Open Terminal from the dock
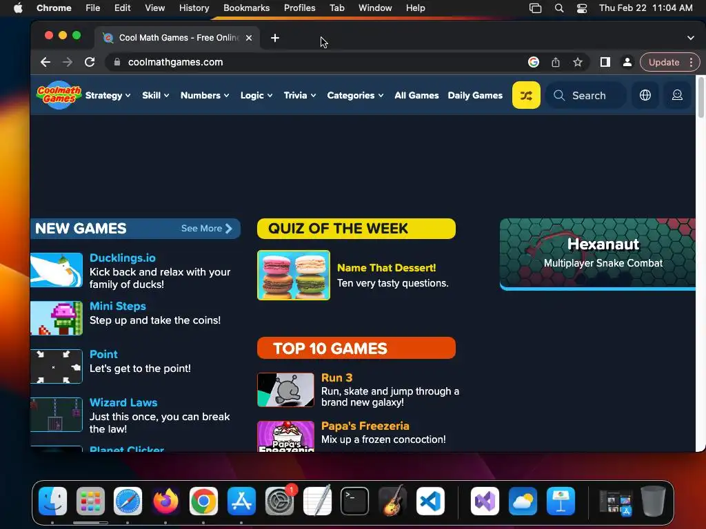Viewport: 706px width, 529px height. (355, 501)
